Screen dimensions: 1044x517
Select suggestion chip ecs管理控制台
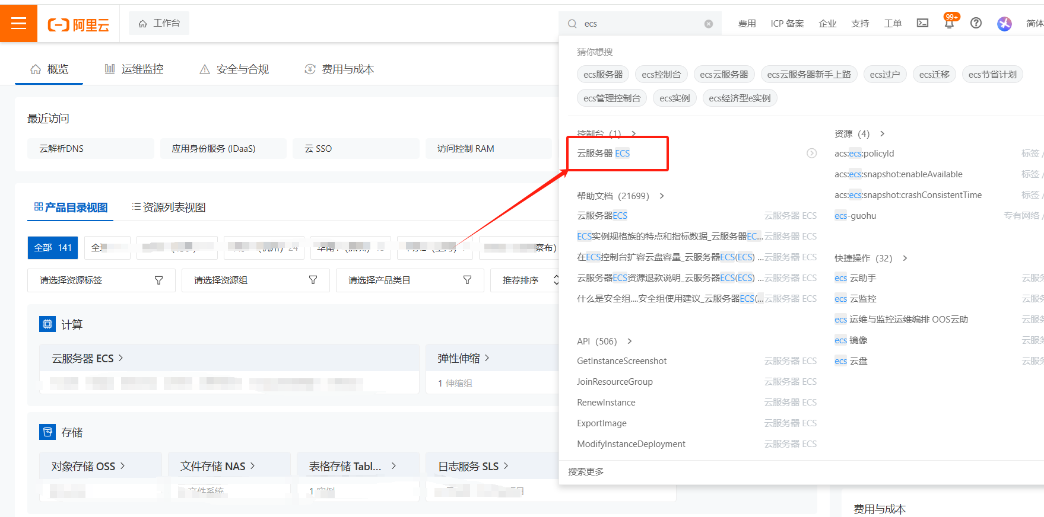tap(612, 98)
